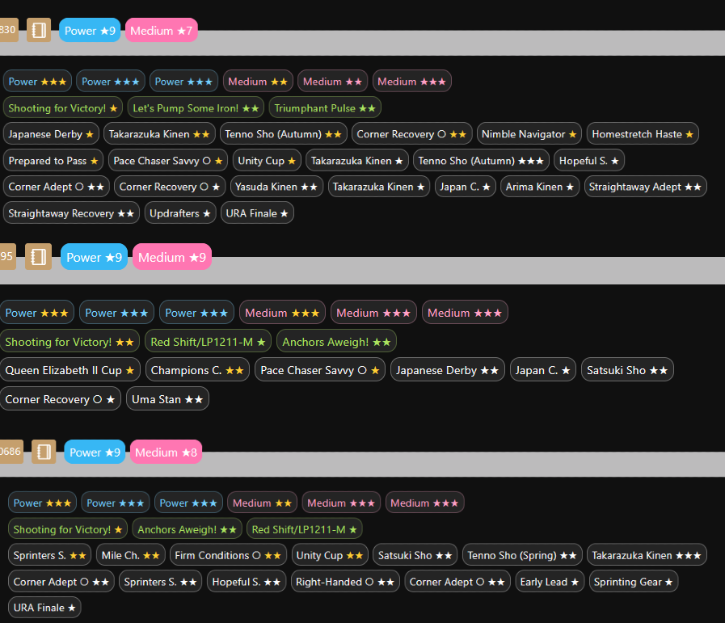Select the pink Medium ★9 badge

coord(172,257)
